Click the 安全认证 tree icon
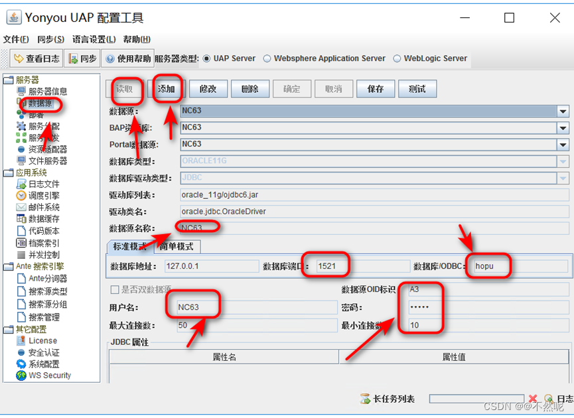 (21, 352)
